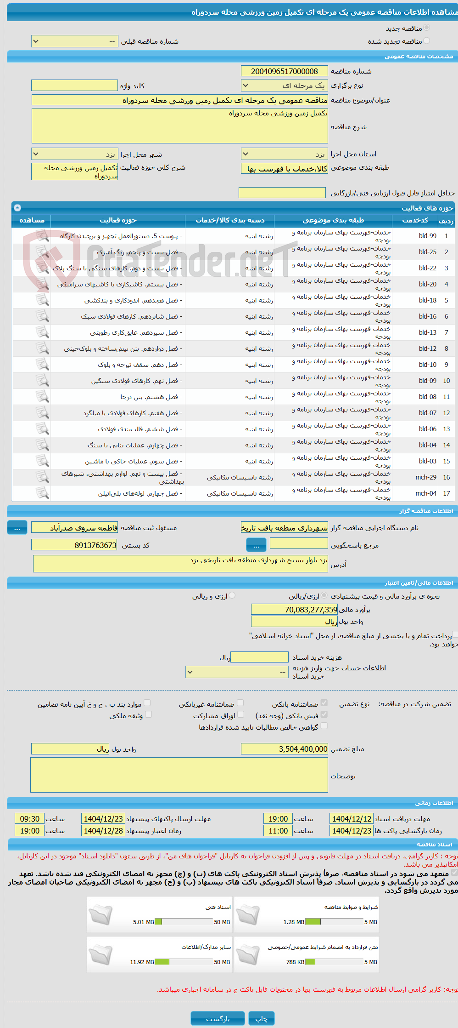Image resolution: width=458 pixels, height=1028 pixels.
Task: Open view icon for row bld-04
Action: coord(42,445)
